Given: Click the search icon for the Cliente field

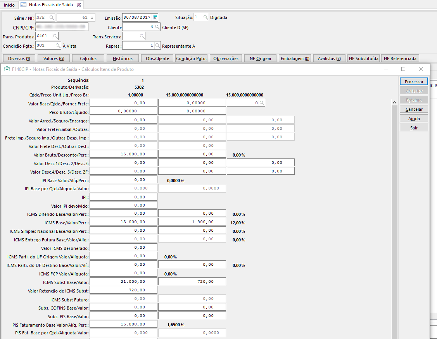Looking at the screenshot, I should pos(157,27).
